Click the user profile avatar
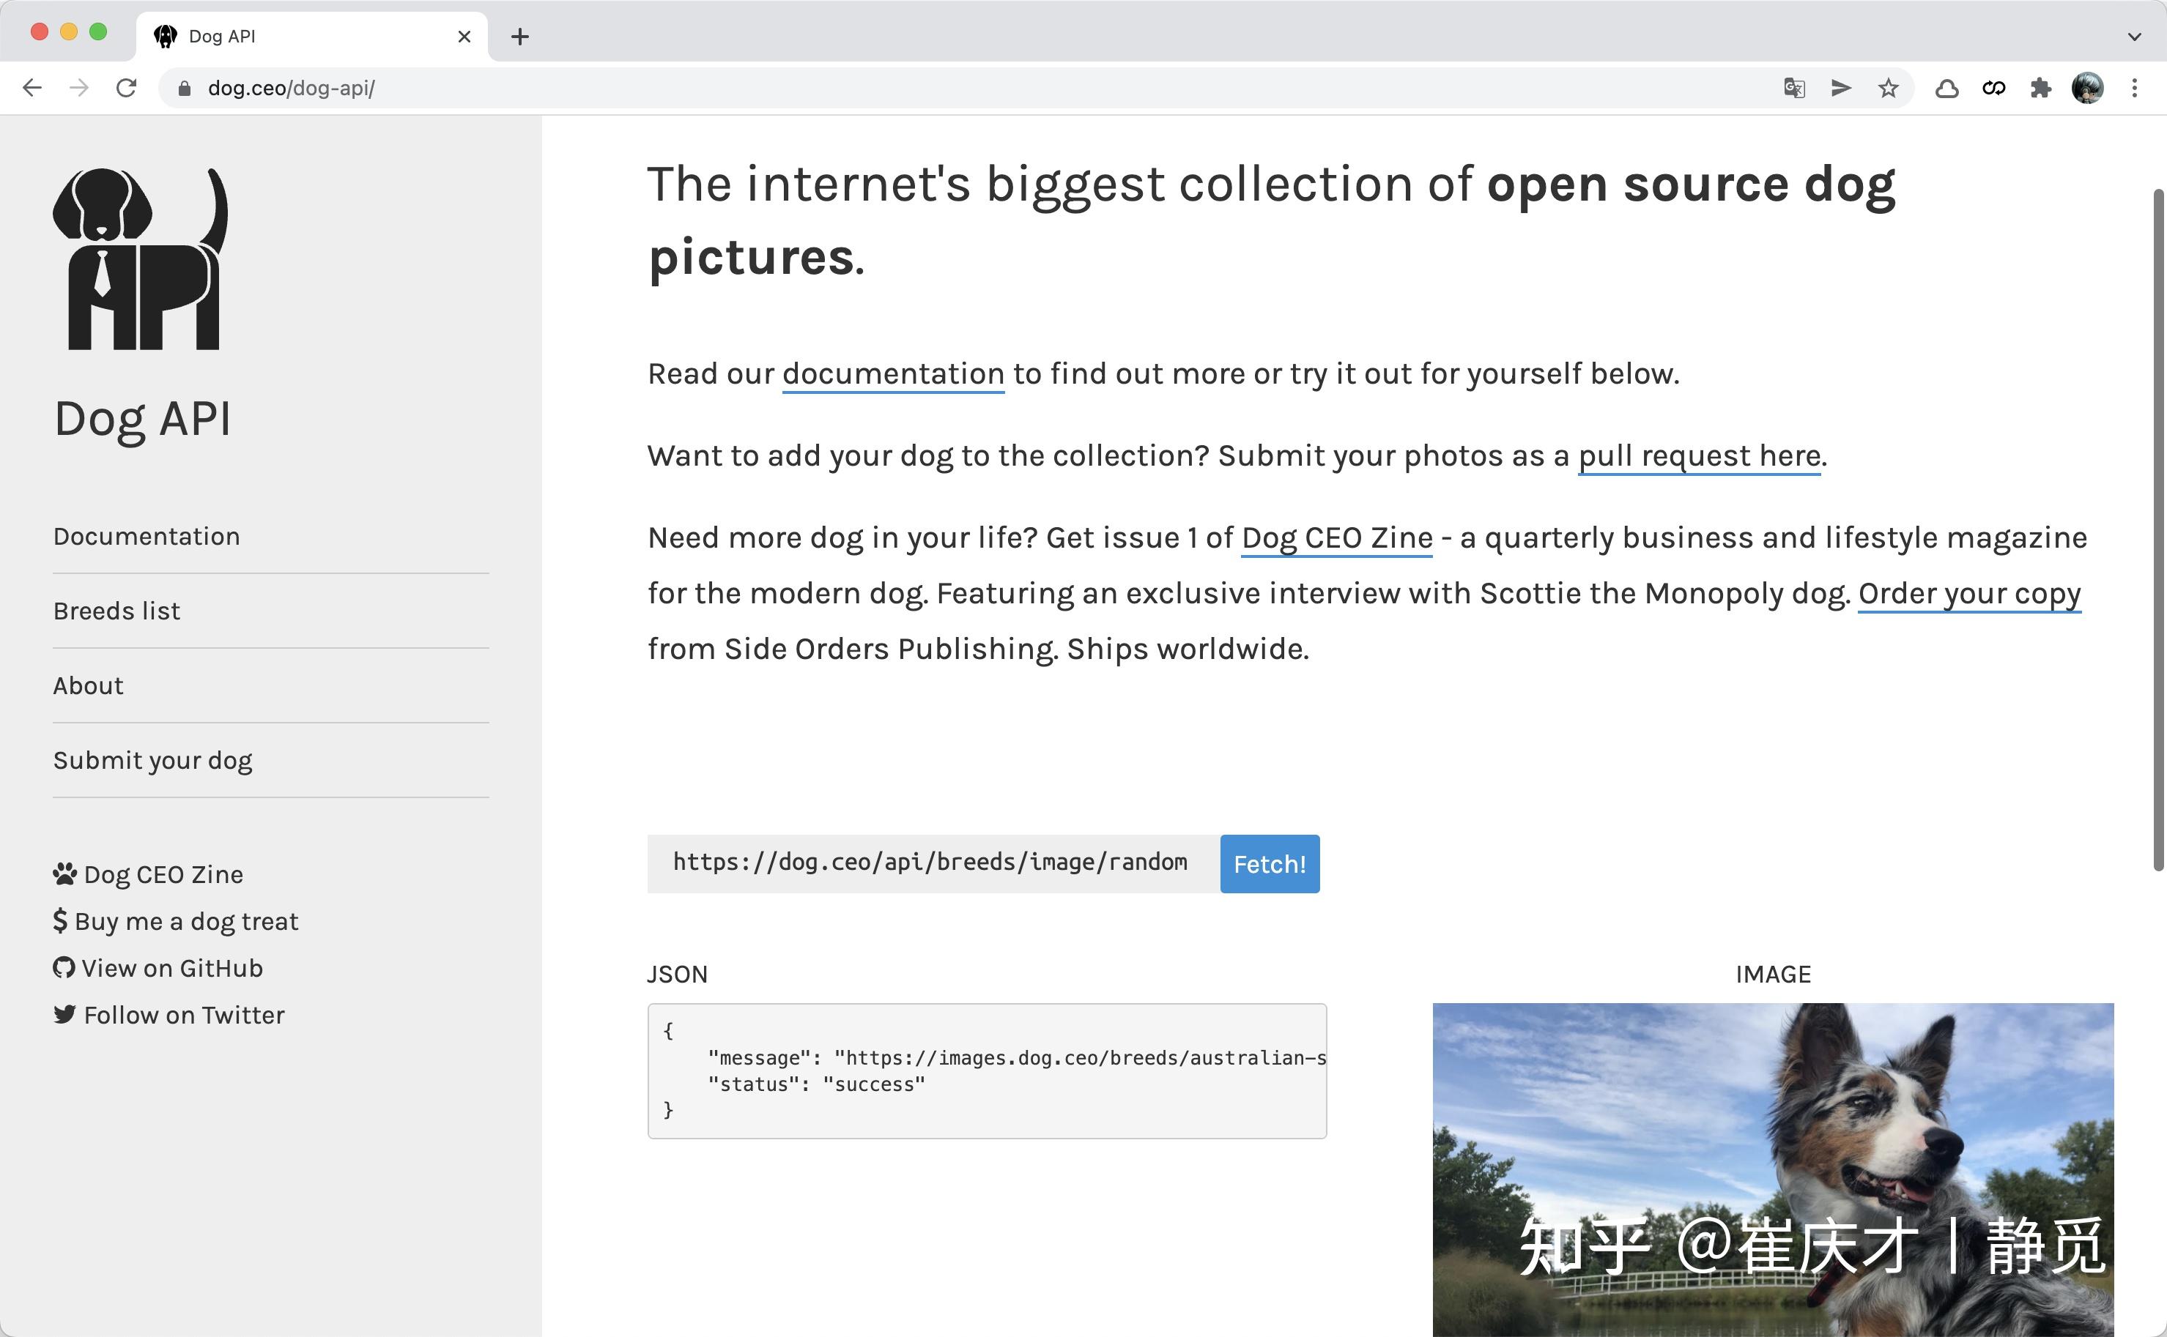The image size is (2167, 1337). pyautogui.click(x=2087, y=88)
